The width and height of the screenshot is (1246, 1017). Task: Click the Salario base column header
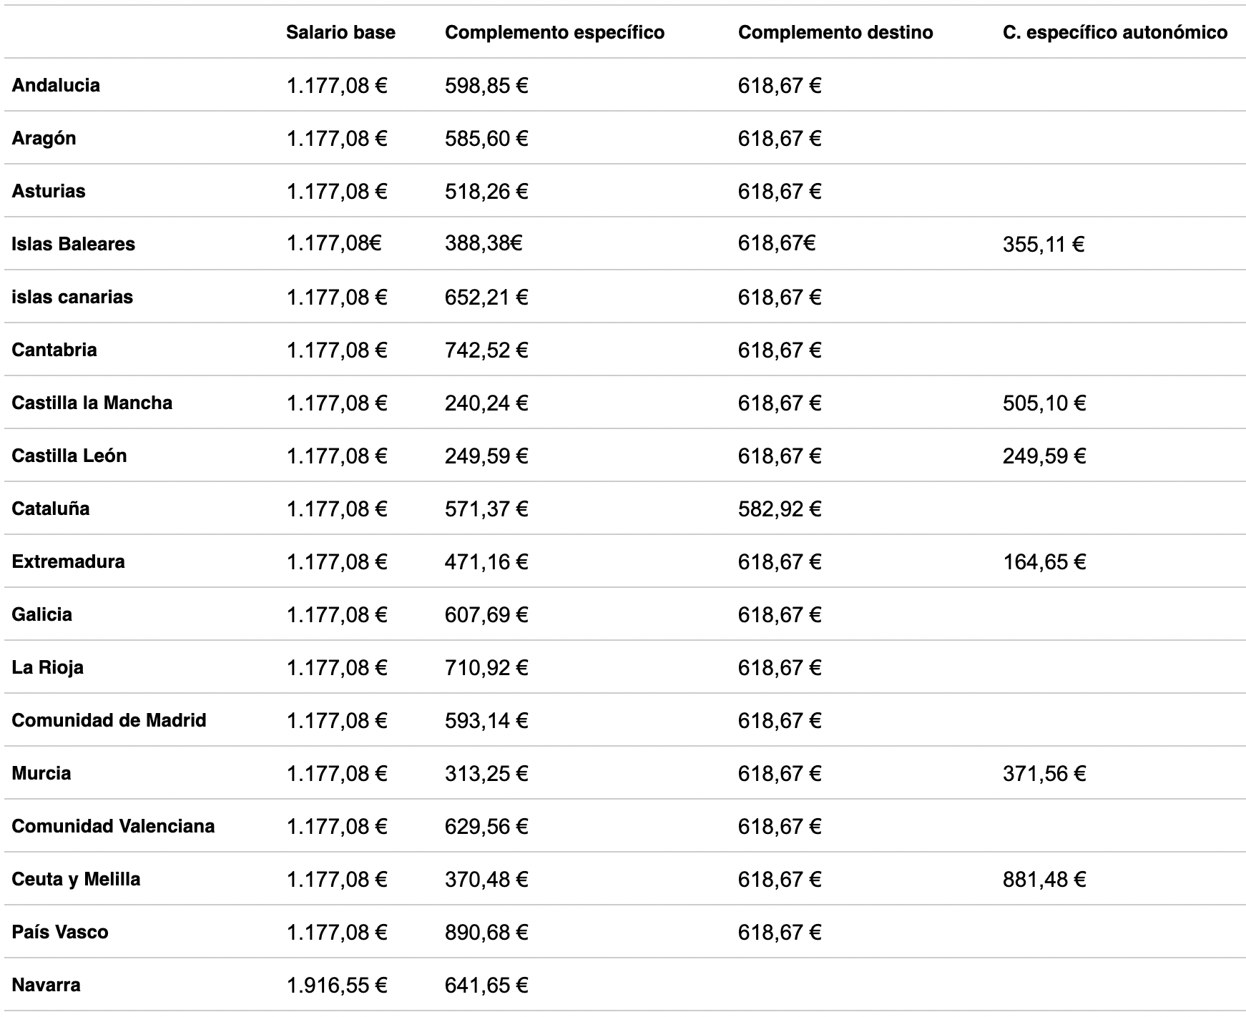(340, 32)
